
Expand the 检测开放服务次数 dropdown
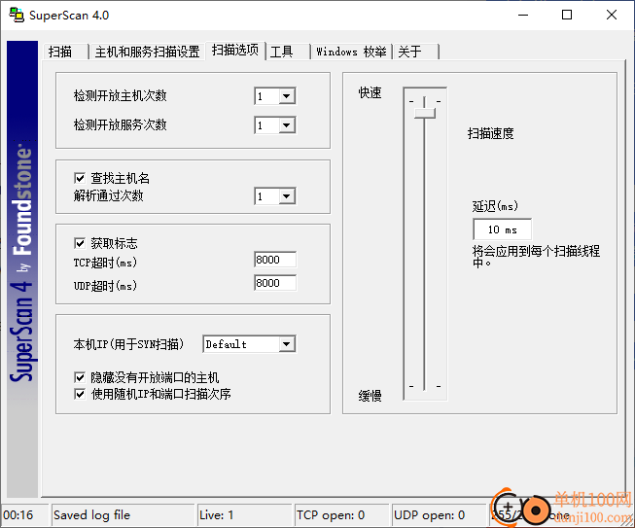coord(287,125)
